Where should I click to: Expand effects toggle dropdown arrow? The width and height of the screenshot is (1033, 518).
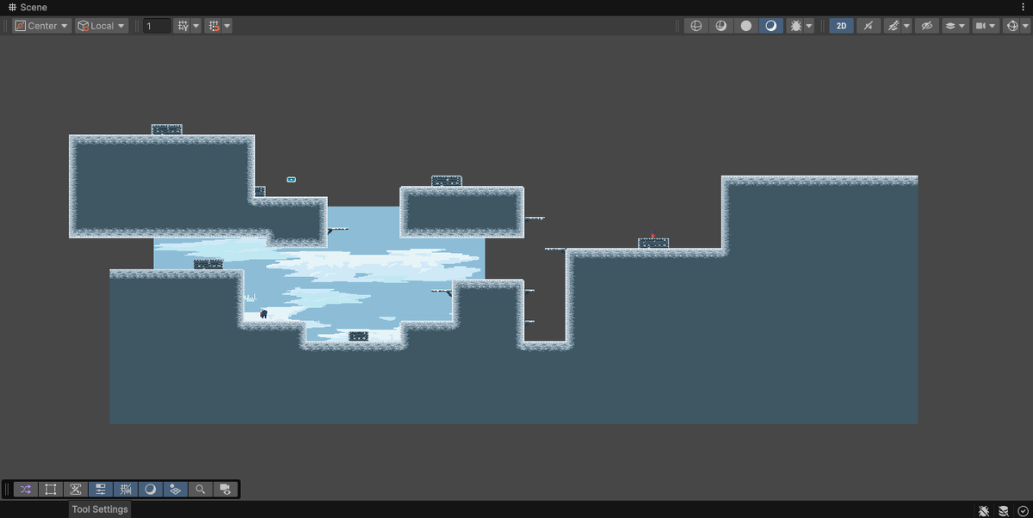907,26
